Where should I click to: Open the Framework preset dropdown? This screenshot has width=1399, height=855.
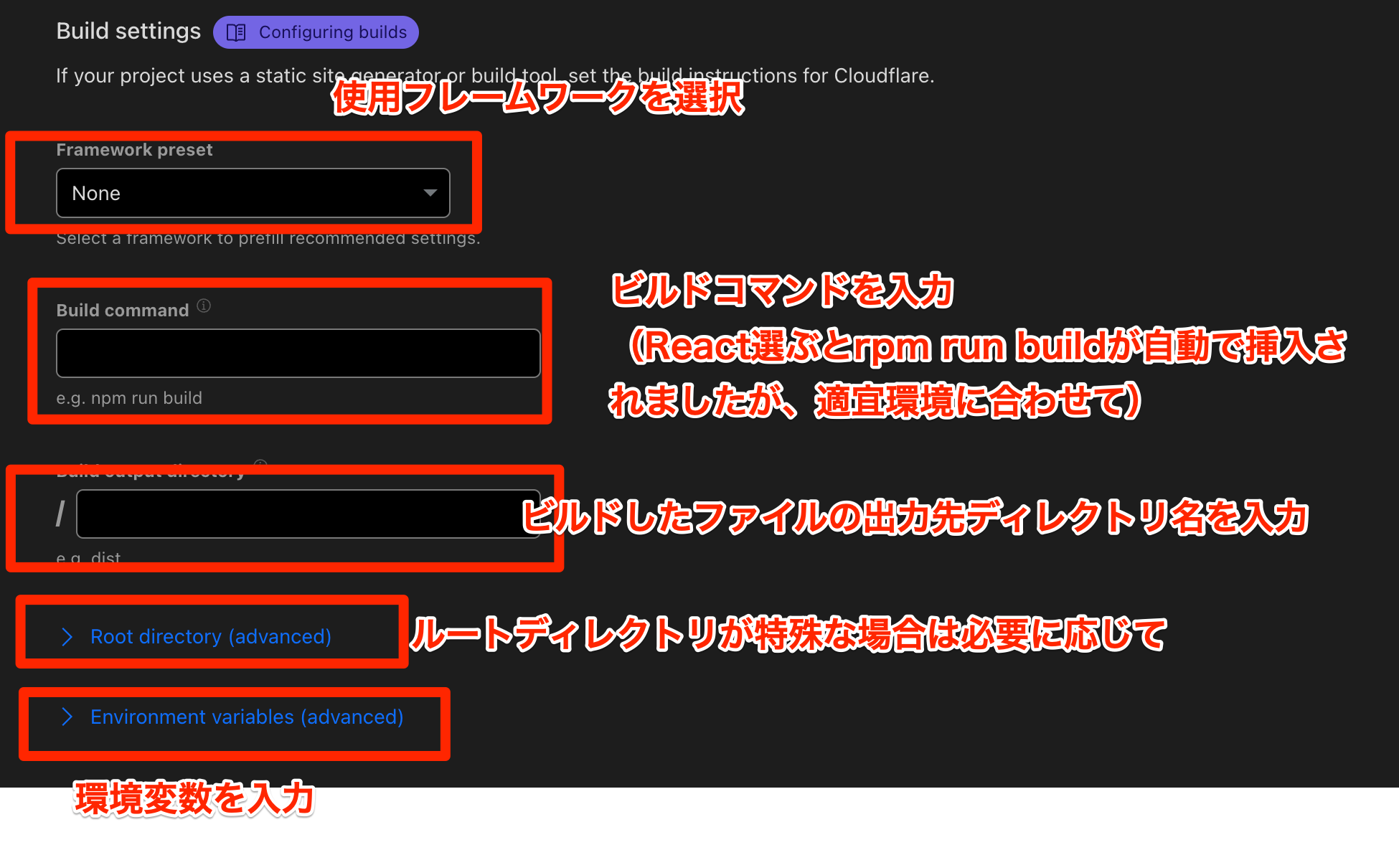click(x=253, y=194)
